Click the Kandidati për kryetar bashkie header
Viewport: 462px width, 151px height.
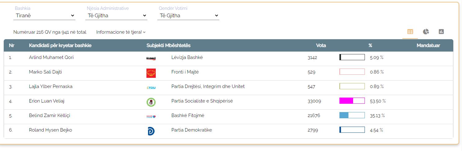60,45
